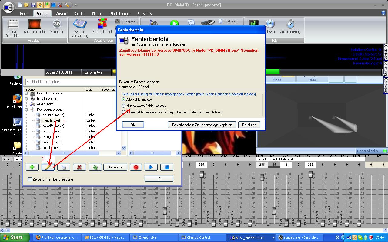Screen dimensions: 388x242
Task: Collapse Bewegungsszenen tree node
Action: (x=26, y=110)
